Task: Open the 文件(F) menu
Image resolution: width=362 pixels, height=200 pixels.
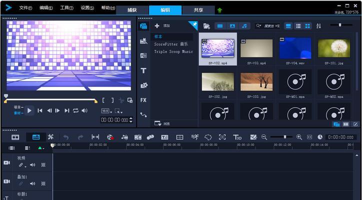Action: tap(25, 8)
